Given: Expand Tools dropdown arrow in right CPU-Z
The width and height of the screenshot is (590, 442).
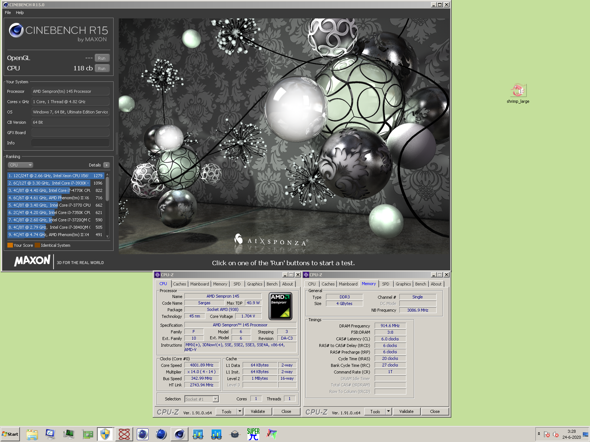Looking at the screenshot, I should click(x=389, y=412).
